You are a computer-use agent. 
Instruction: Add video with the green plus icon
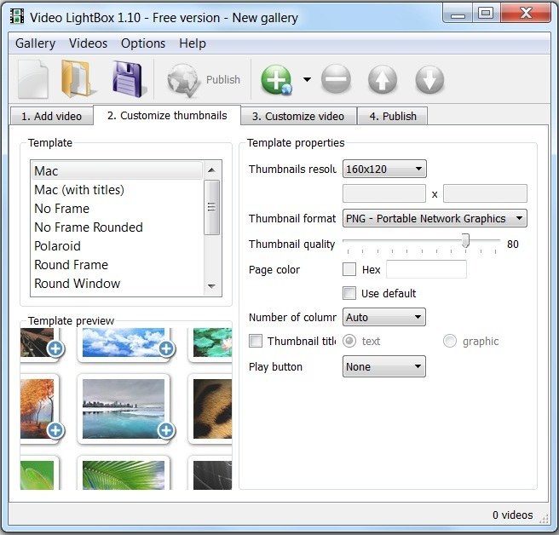pos(277,79)
